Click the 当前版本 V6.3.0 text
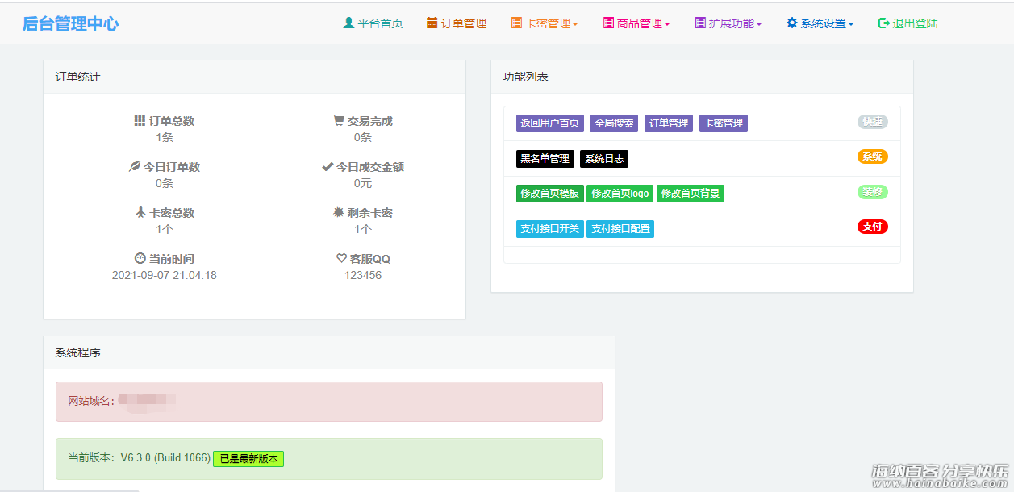 pyautogui.click(x=139, y=458)
